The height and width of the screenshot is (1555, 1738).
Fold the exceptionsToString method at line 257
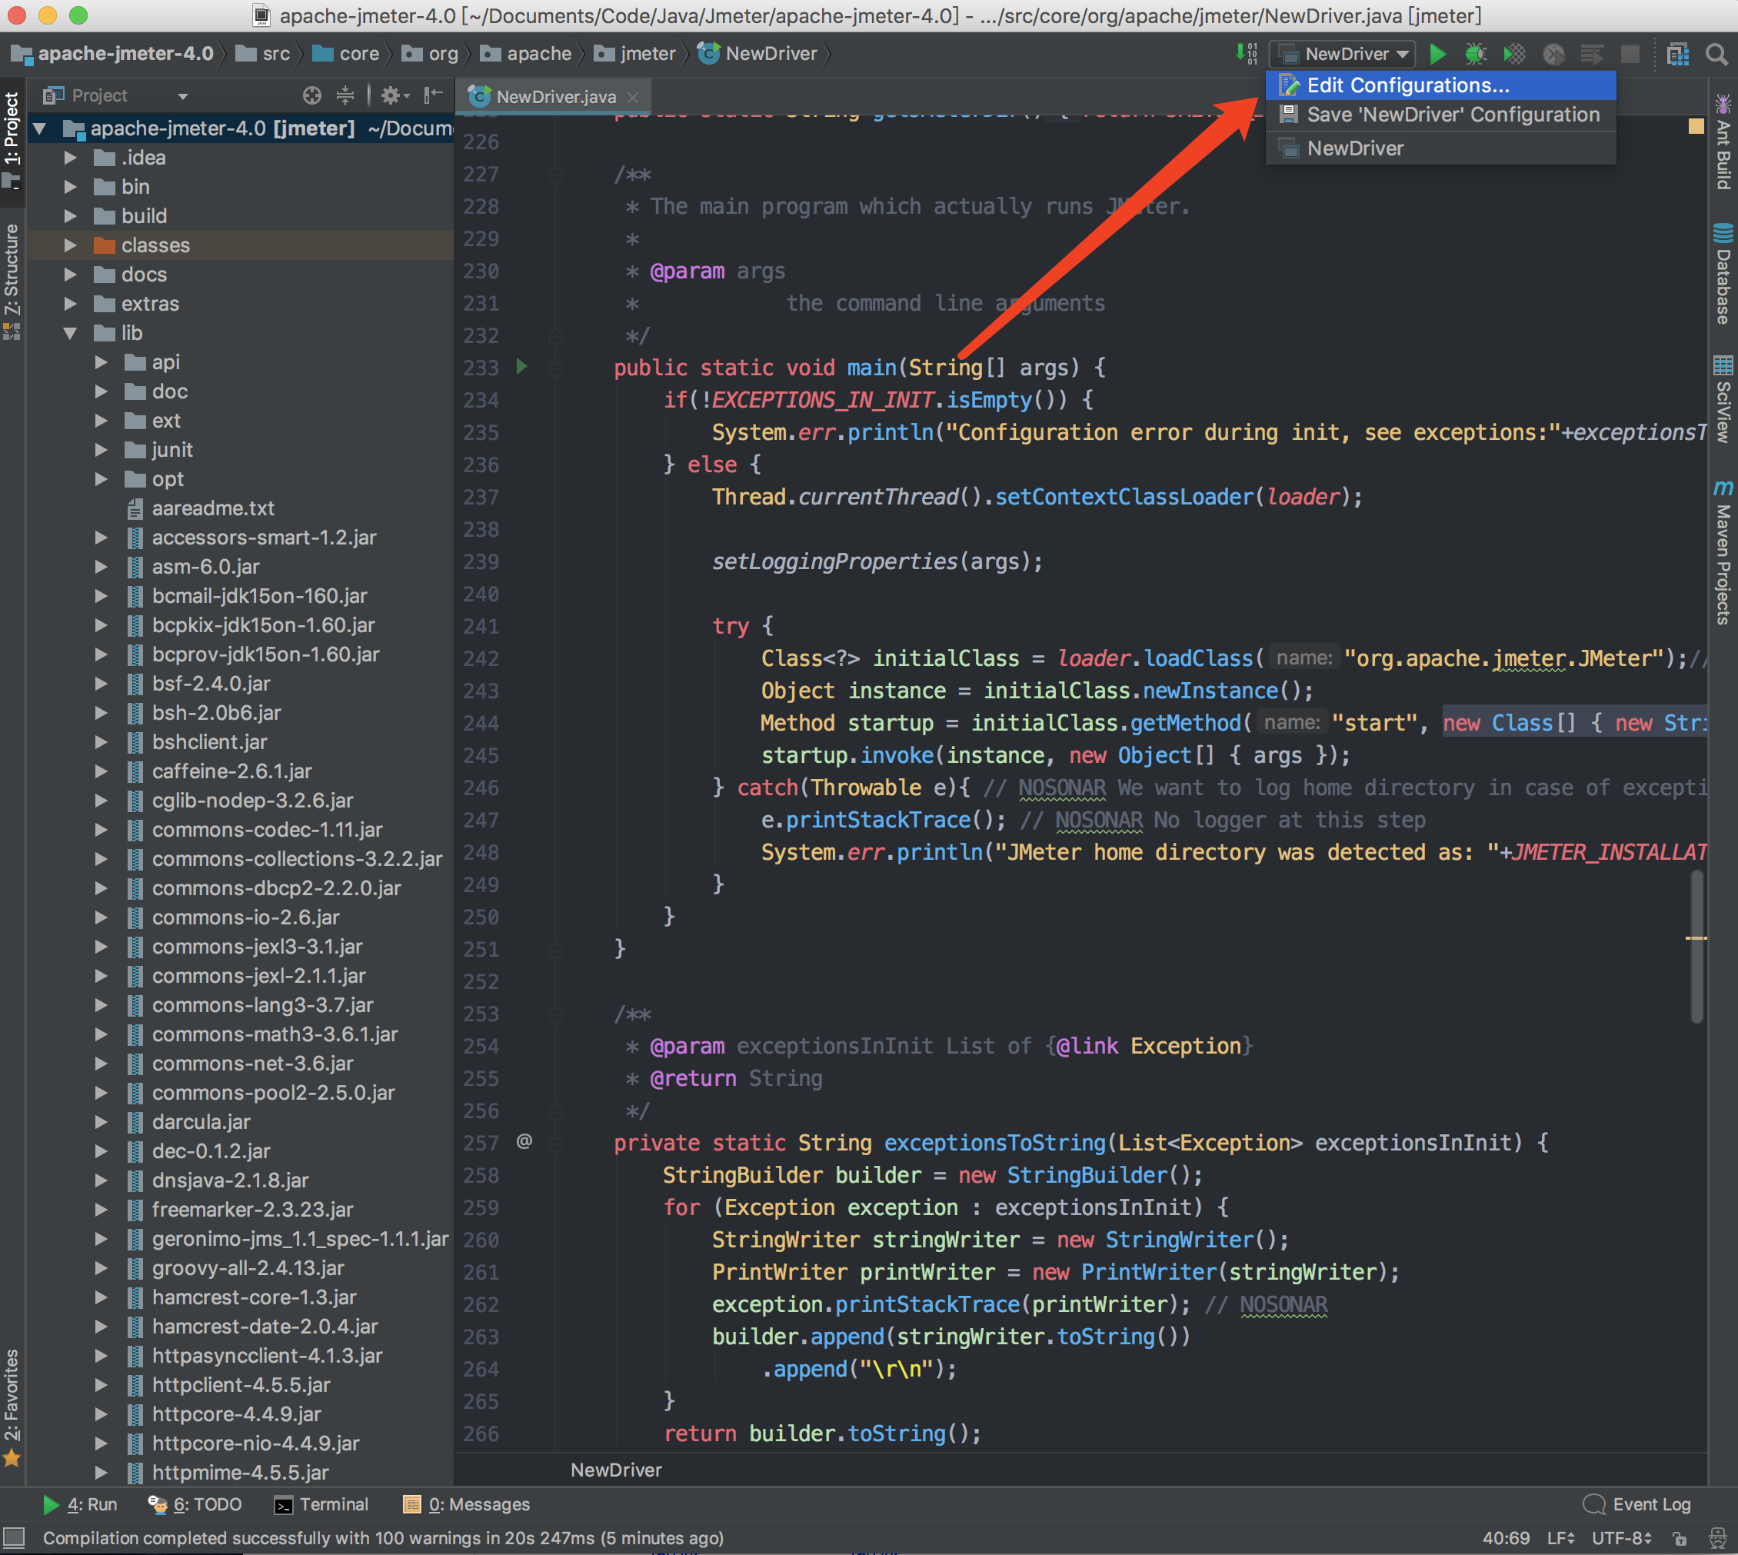point(555,1144)
